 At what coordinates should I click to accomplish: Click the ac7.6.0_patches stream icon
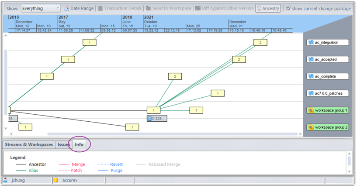tap(311, 93)
